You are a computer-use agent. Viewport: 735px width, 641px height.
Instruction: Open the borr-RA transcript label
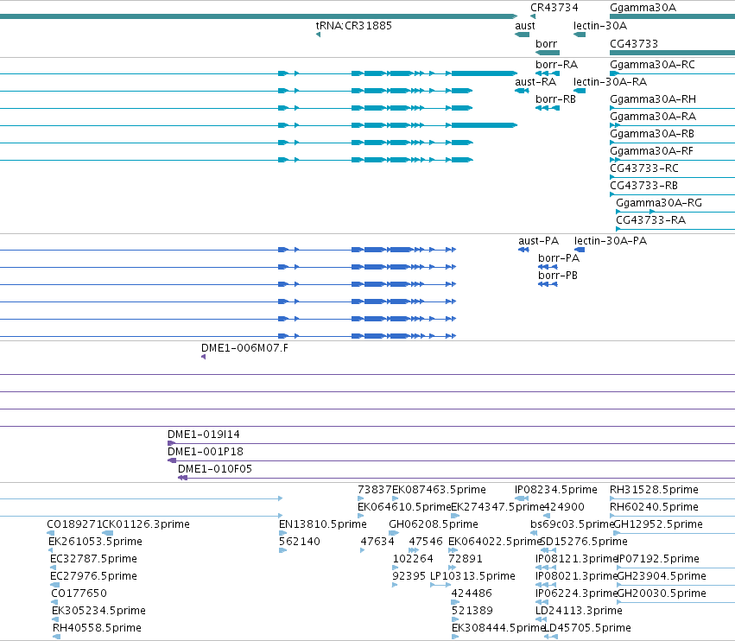(556, 64)
